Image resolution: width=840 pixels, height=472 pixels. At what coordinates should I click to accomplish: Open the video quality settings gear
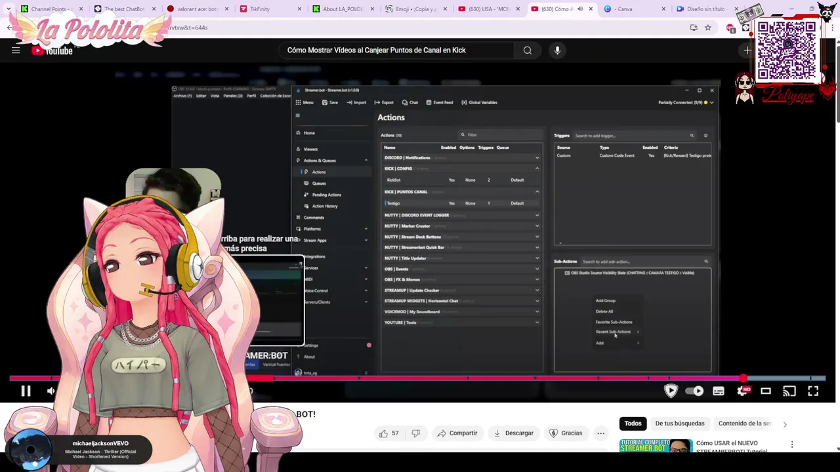point(743,391)
